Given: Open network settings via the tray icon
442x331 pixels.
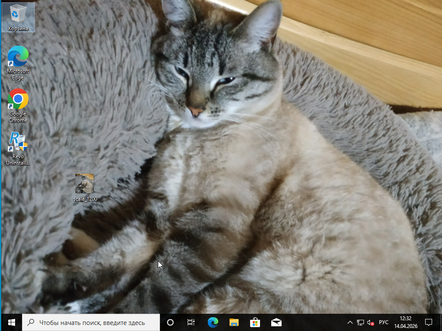Looking at the screenshot, I should pyautogui.click(x=360, y=322).
